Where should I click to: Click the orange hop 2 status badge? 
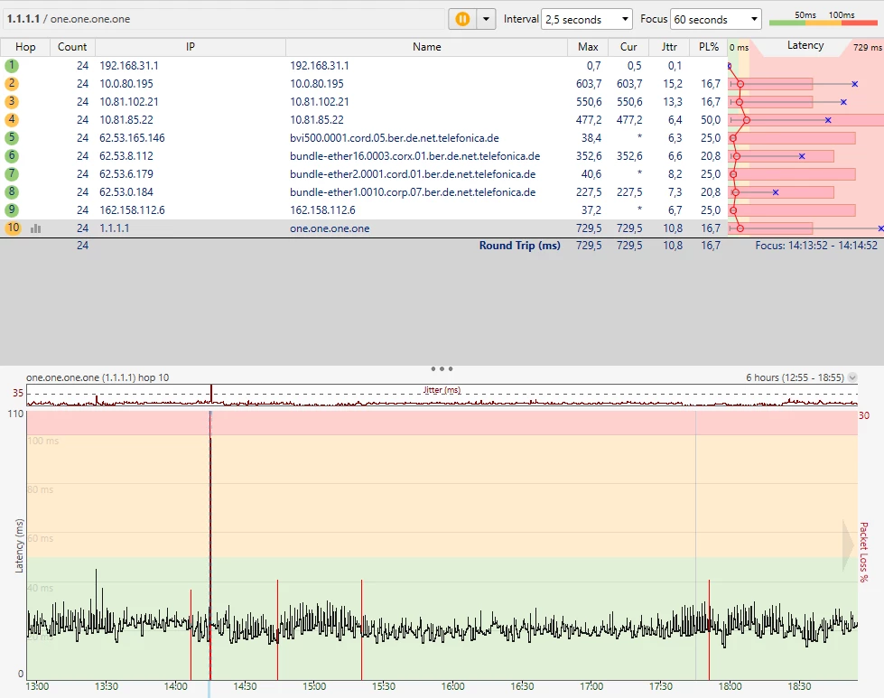12,84
